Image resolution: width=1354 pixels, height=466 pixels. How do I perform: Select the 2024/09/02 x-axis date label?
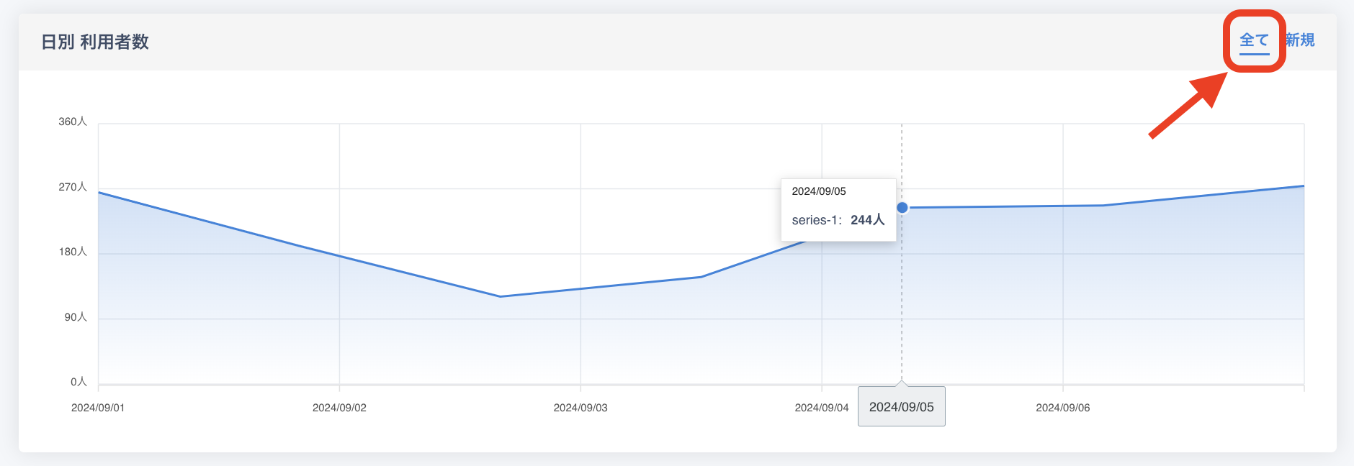coord(339,408)
